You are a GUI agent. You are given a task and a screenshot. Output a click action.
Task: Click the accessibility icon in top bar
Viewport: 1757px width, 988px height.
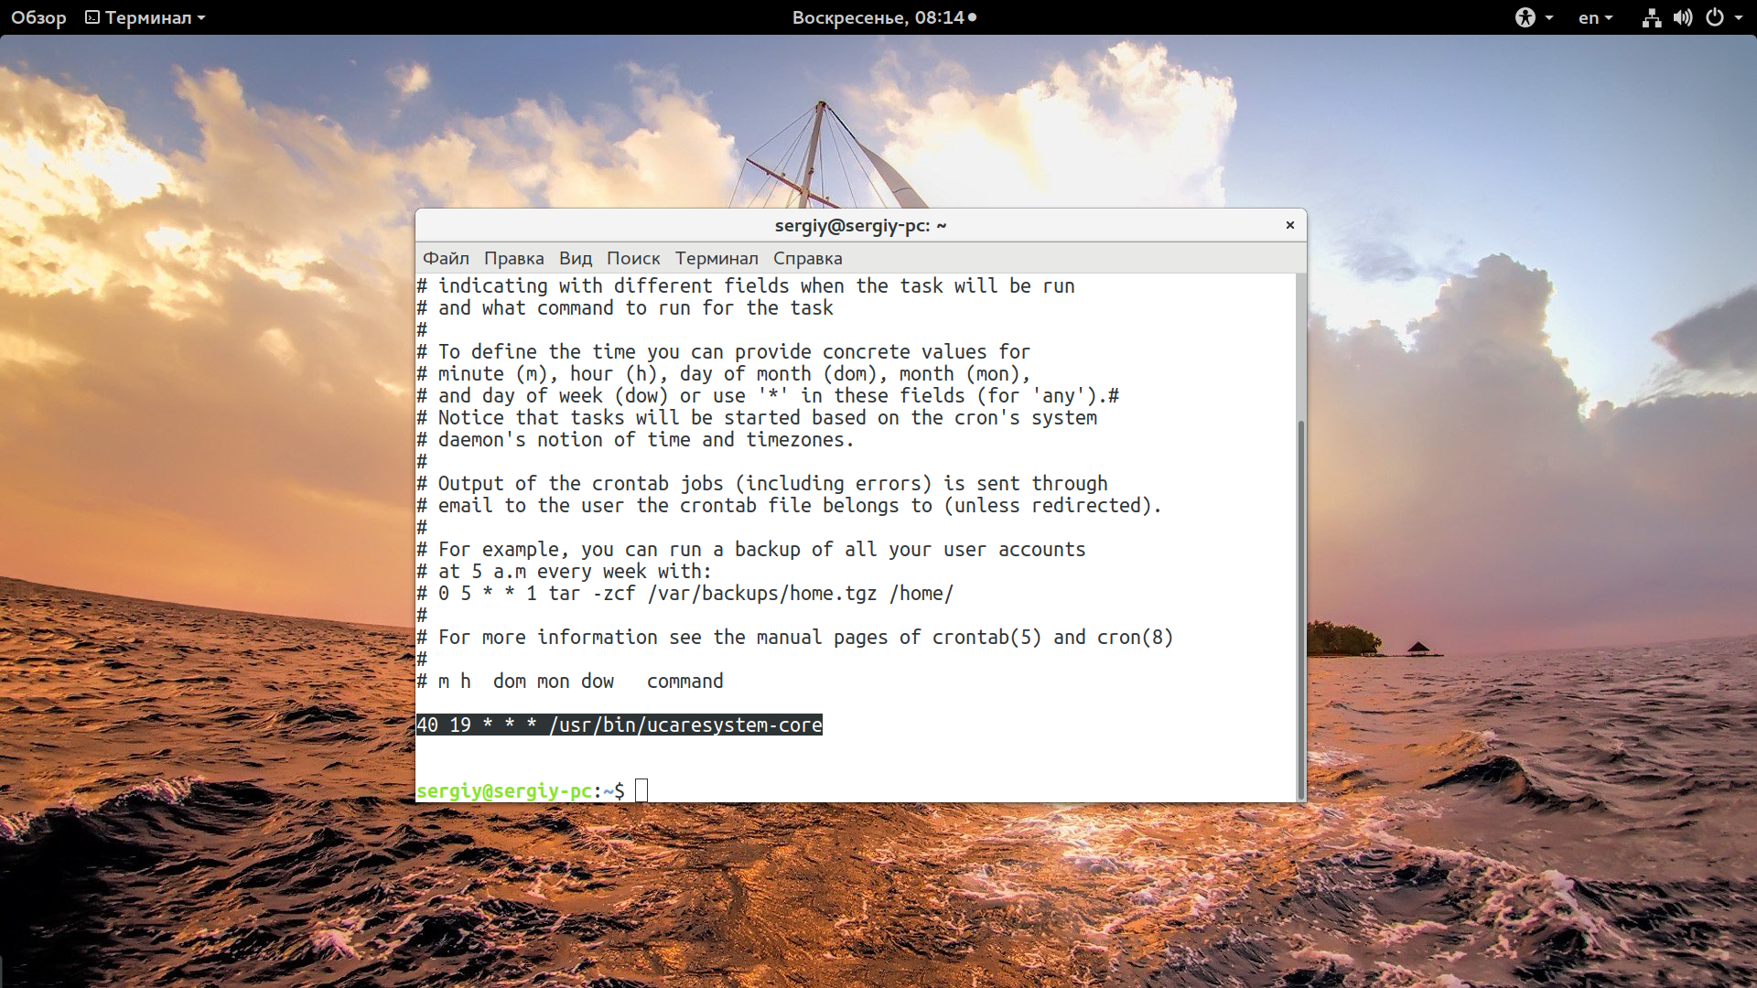coord(1525,17)
